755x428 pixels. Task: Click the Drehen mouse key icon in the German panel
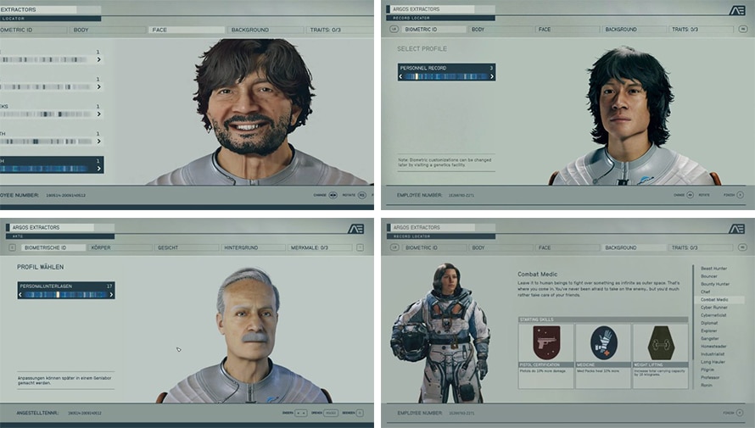(330, 413)
